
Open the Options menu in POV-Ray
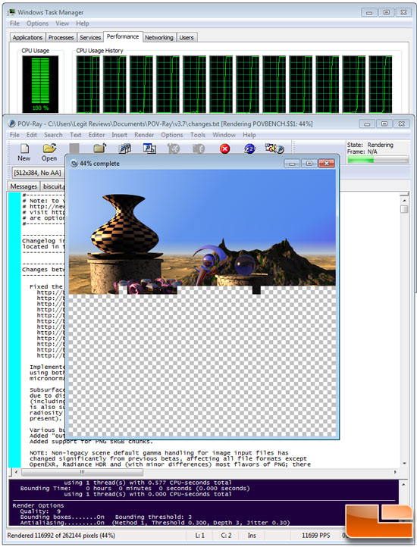[172, 135]
